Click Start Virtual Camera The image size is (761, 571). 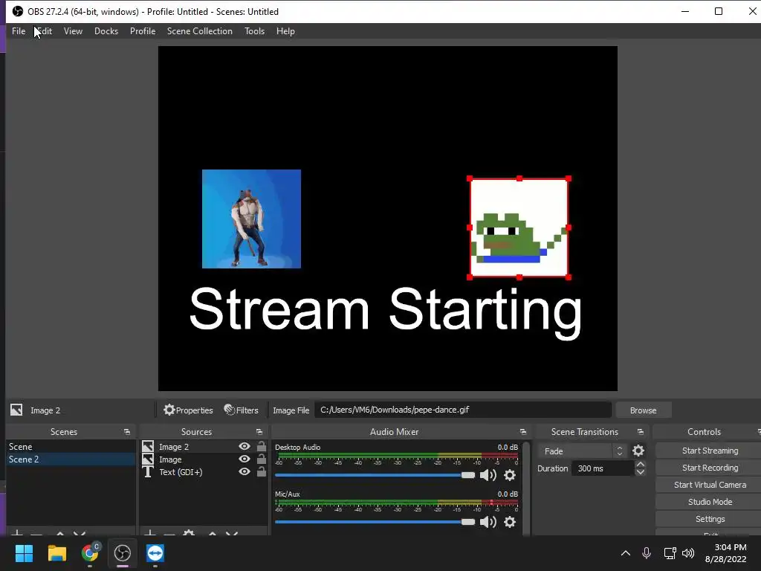coord(710,485)
